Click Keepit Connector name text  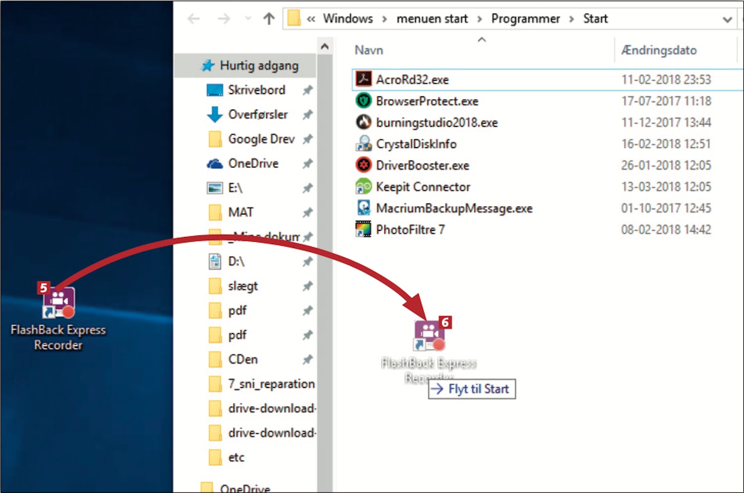click(x=423, y=187)
